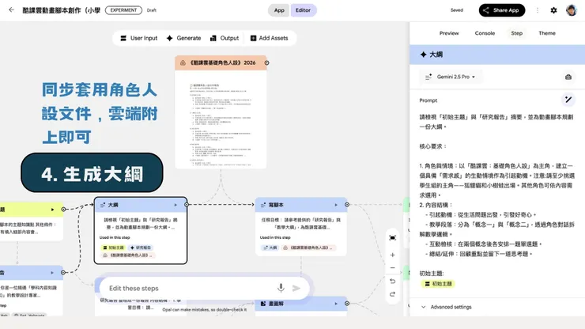Open the Theme tab
The height and width of the screenshot is (329, 585).
(547, 33)
